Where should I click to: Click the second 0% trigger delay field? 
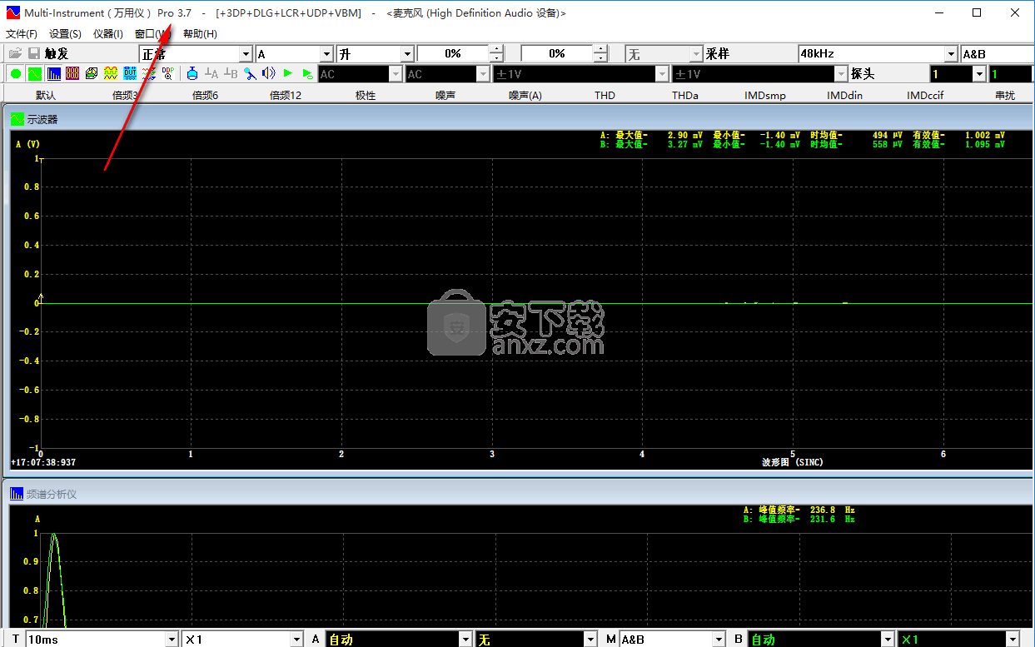pos(557,54)
